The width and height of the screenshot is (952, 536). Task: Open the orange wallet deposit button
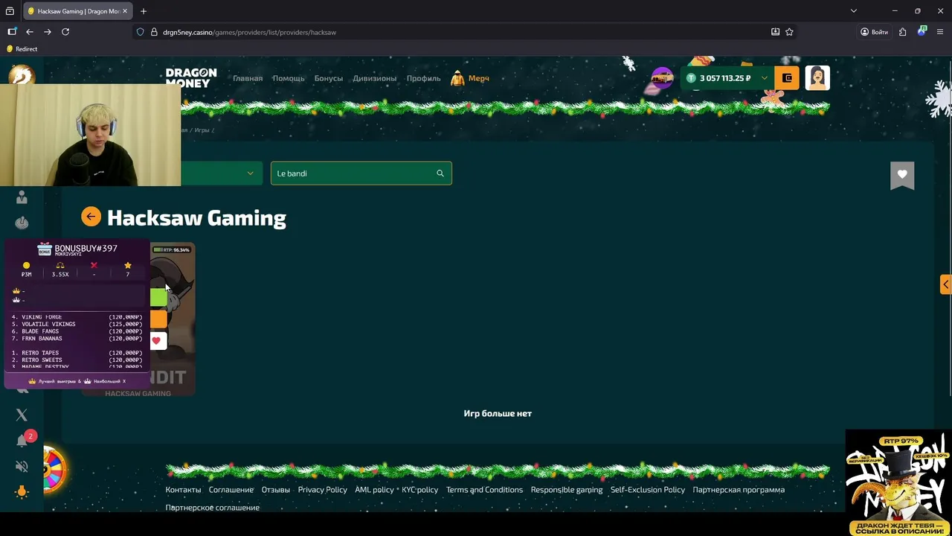787,78
